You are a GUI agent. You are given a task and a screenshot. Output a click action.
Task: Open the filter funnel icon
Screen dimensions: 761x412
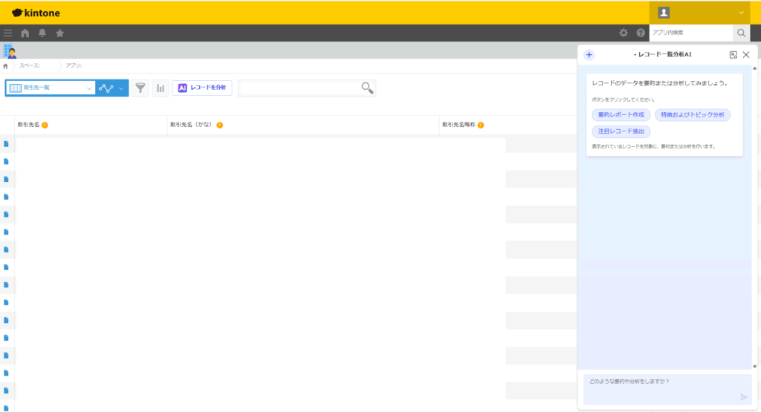[x=140, y=88]
